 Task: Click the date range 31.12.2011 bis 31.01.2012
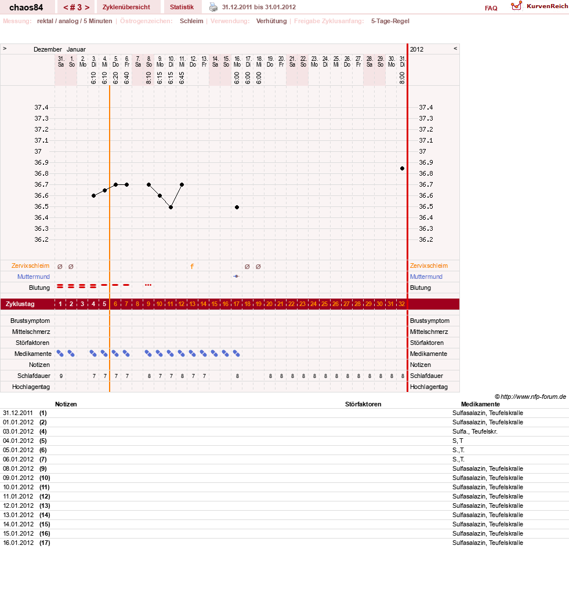click(259, 7)
